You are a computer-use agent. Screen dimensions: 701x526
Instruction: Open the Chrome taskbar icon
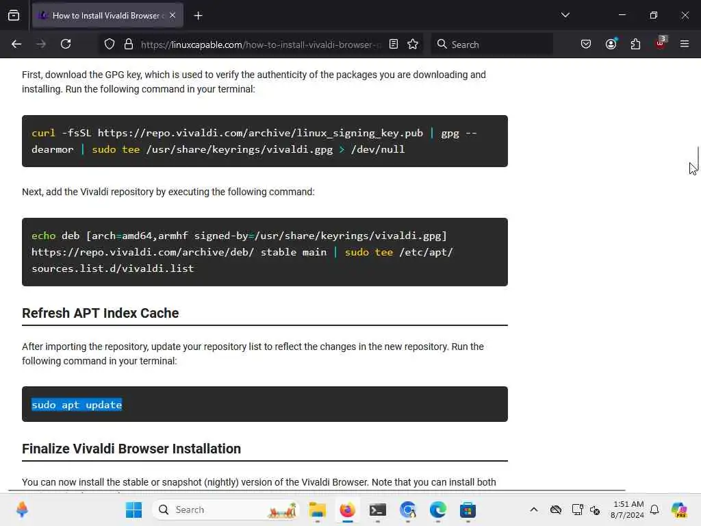coord(408,510)
